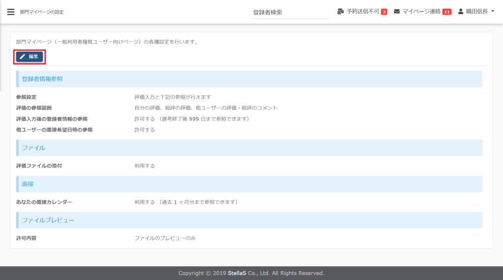Screen dimensions: 503x280
Task: Click the あなたの面接カレンダー setting label
Action: (x=44, y=202)
